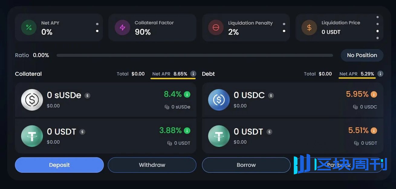Click the orange info icon next to 5.95%
This screenshot has width=396, height=189.
(x=374, y=94)
